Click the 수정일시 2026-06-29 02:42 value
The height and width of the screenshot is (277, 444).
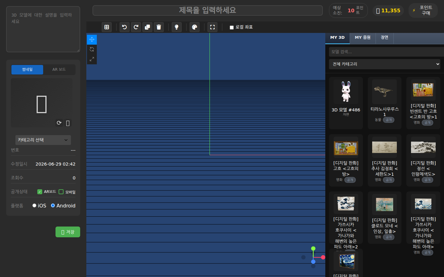tap(55, 164)
